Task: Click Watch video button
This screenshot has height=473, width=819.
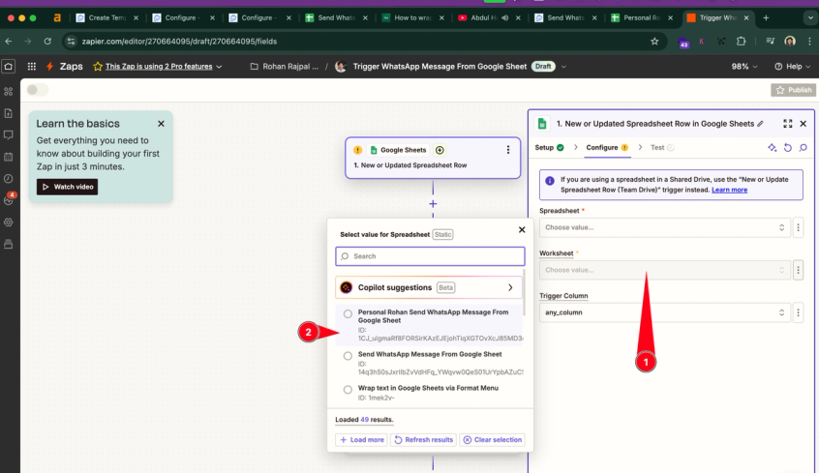Action: coord(68,187)
